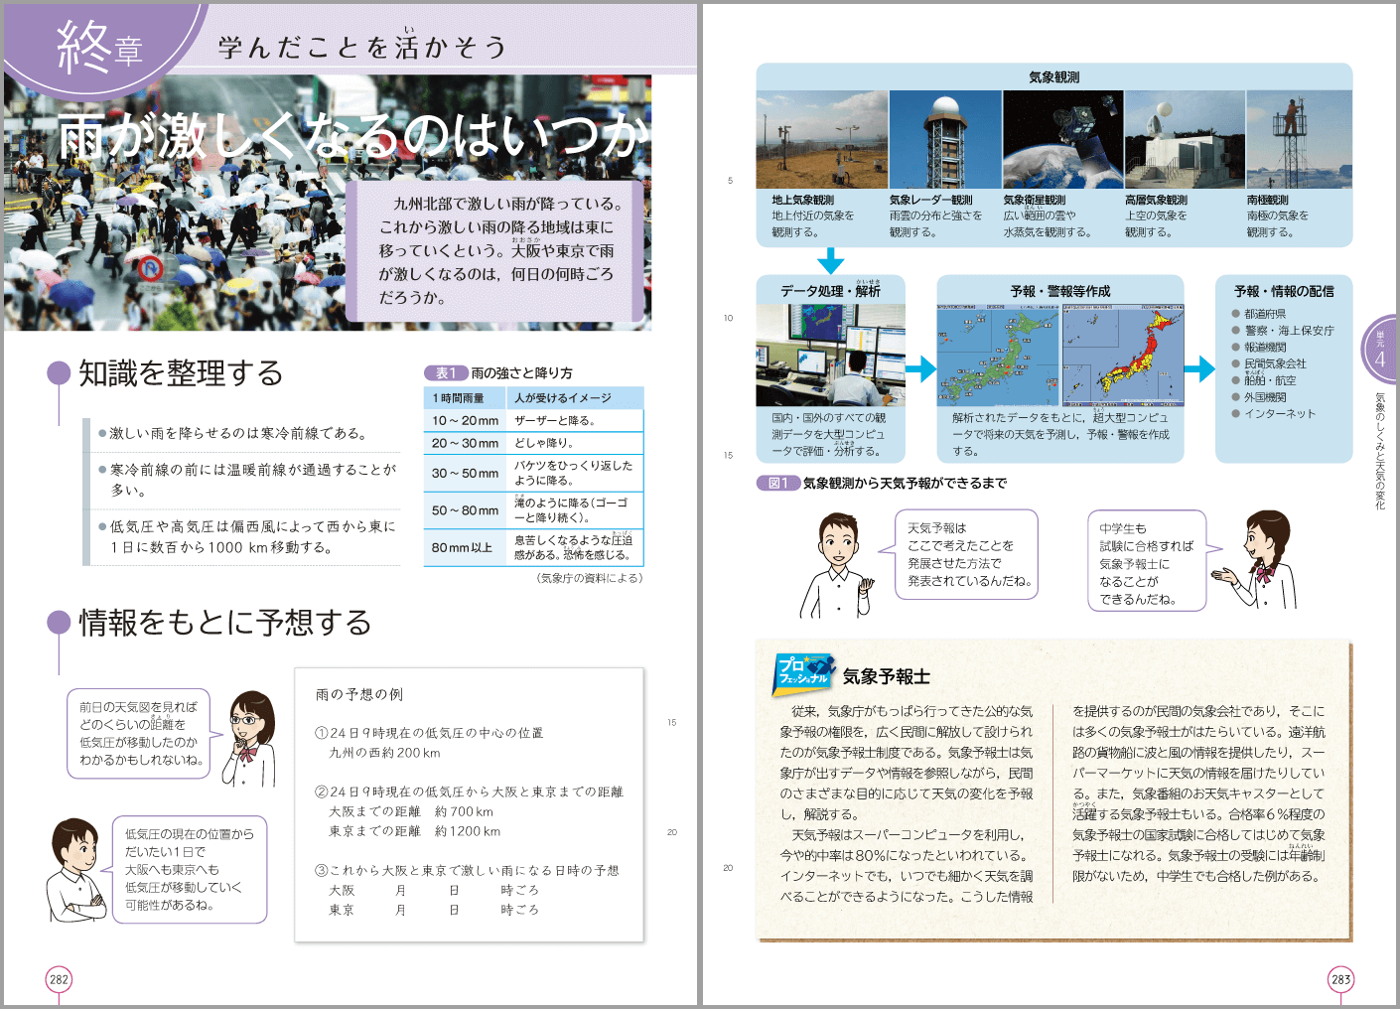Image resolution: width=1400 pixels, height=1009 pixels.
Task: Open the 地上気象観測 photo
Action: [x=822, y=140]
